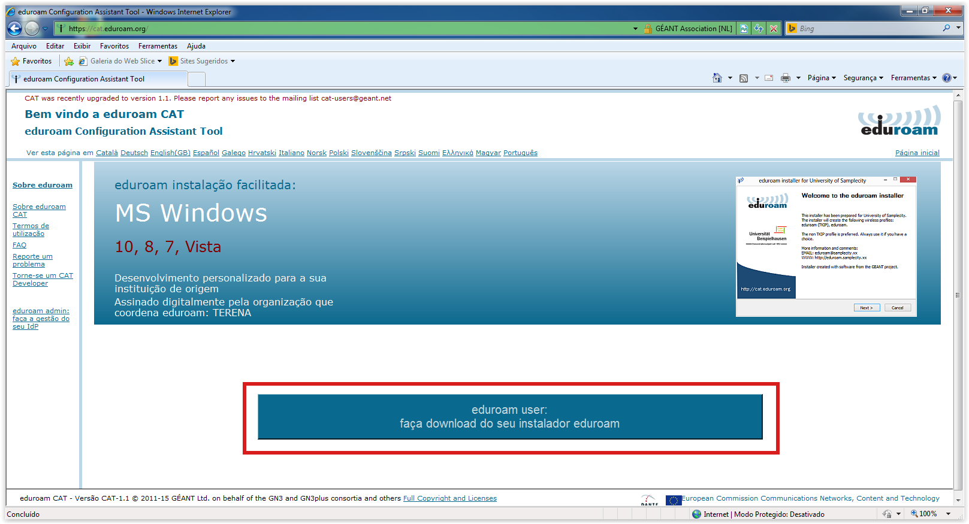Click Sobre eduroam CAT sidebar link
Viewport: 969px width, 524px height.
pyautogui.click(x=39, y=210)
